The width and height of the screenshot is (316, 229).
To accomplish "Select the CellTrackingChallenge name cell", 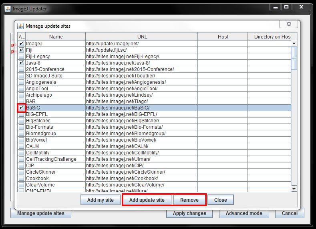I will pyautogui.click(x=55, y=159).
